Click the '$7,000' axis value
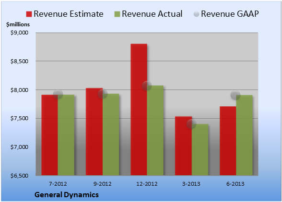282x202 pixels. click(x=19, y=147)
